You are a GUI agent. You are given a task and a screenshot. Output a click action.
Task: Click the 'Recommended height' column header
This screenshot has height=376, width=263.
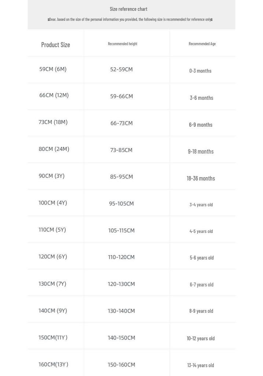(123, 44)
